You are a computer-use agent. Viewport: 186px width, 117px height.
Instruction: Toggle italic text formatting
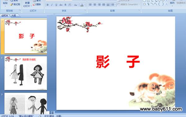pyautogui.click(x=52, y=5)
